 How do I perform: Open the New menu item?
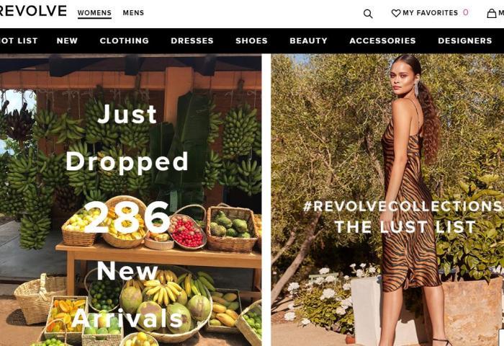(67, 40)
